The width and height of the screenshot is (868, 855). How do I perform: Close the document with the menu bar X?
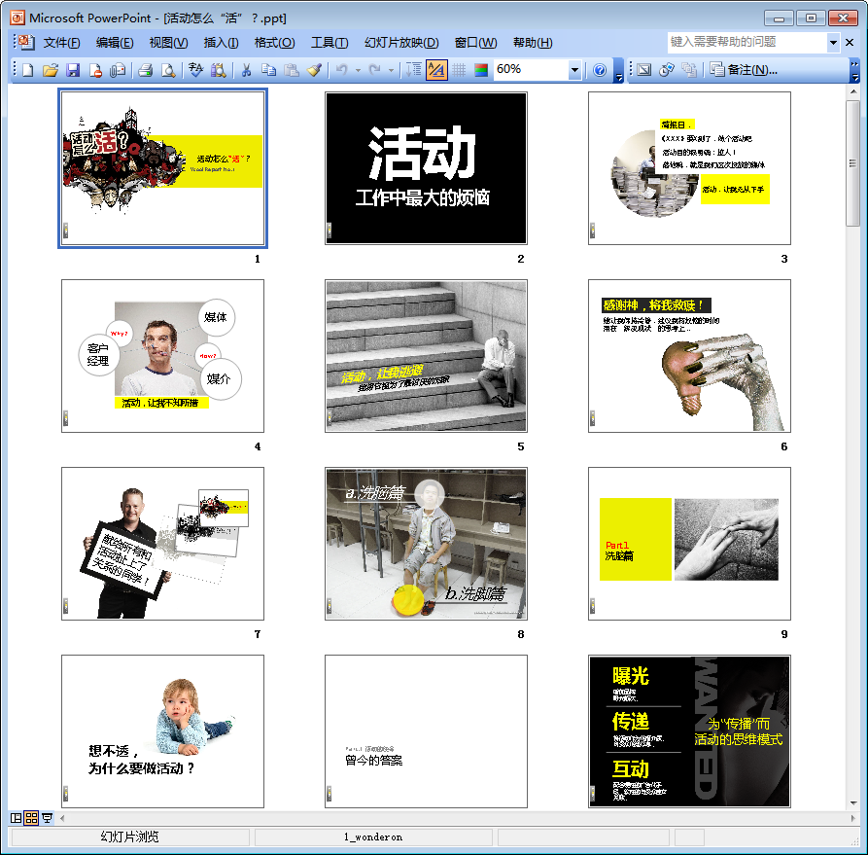click(x=850, y=42)
